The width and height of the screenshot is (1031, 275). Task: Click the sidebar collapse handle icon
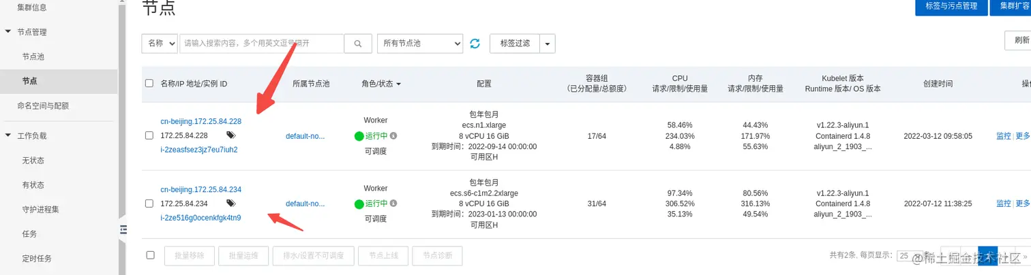123,229
